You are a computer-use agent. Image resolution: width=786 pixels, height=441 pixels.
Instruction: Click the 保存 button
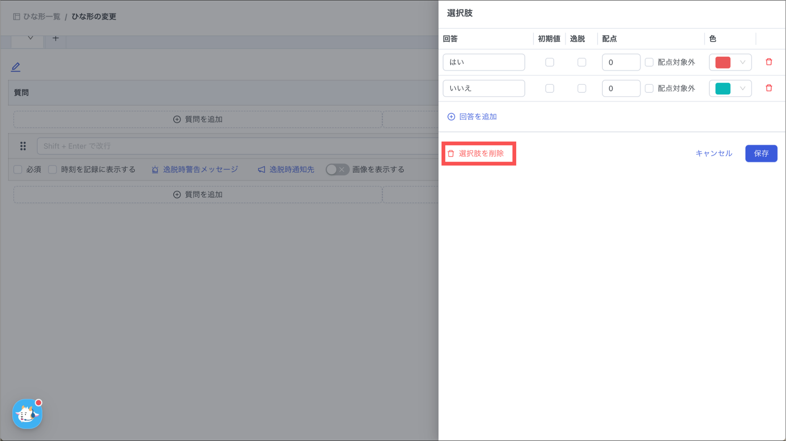[761, 154]
